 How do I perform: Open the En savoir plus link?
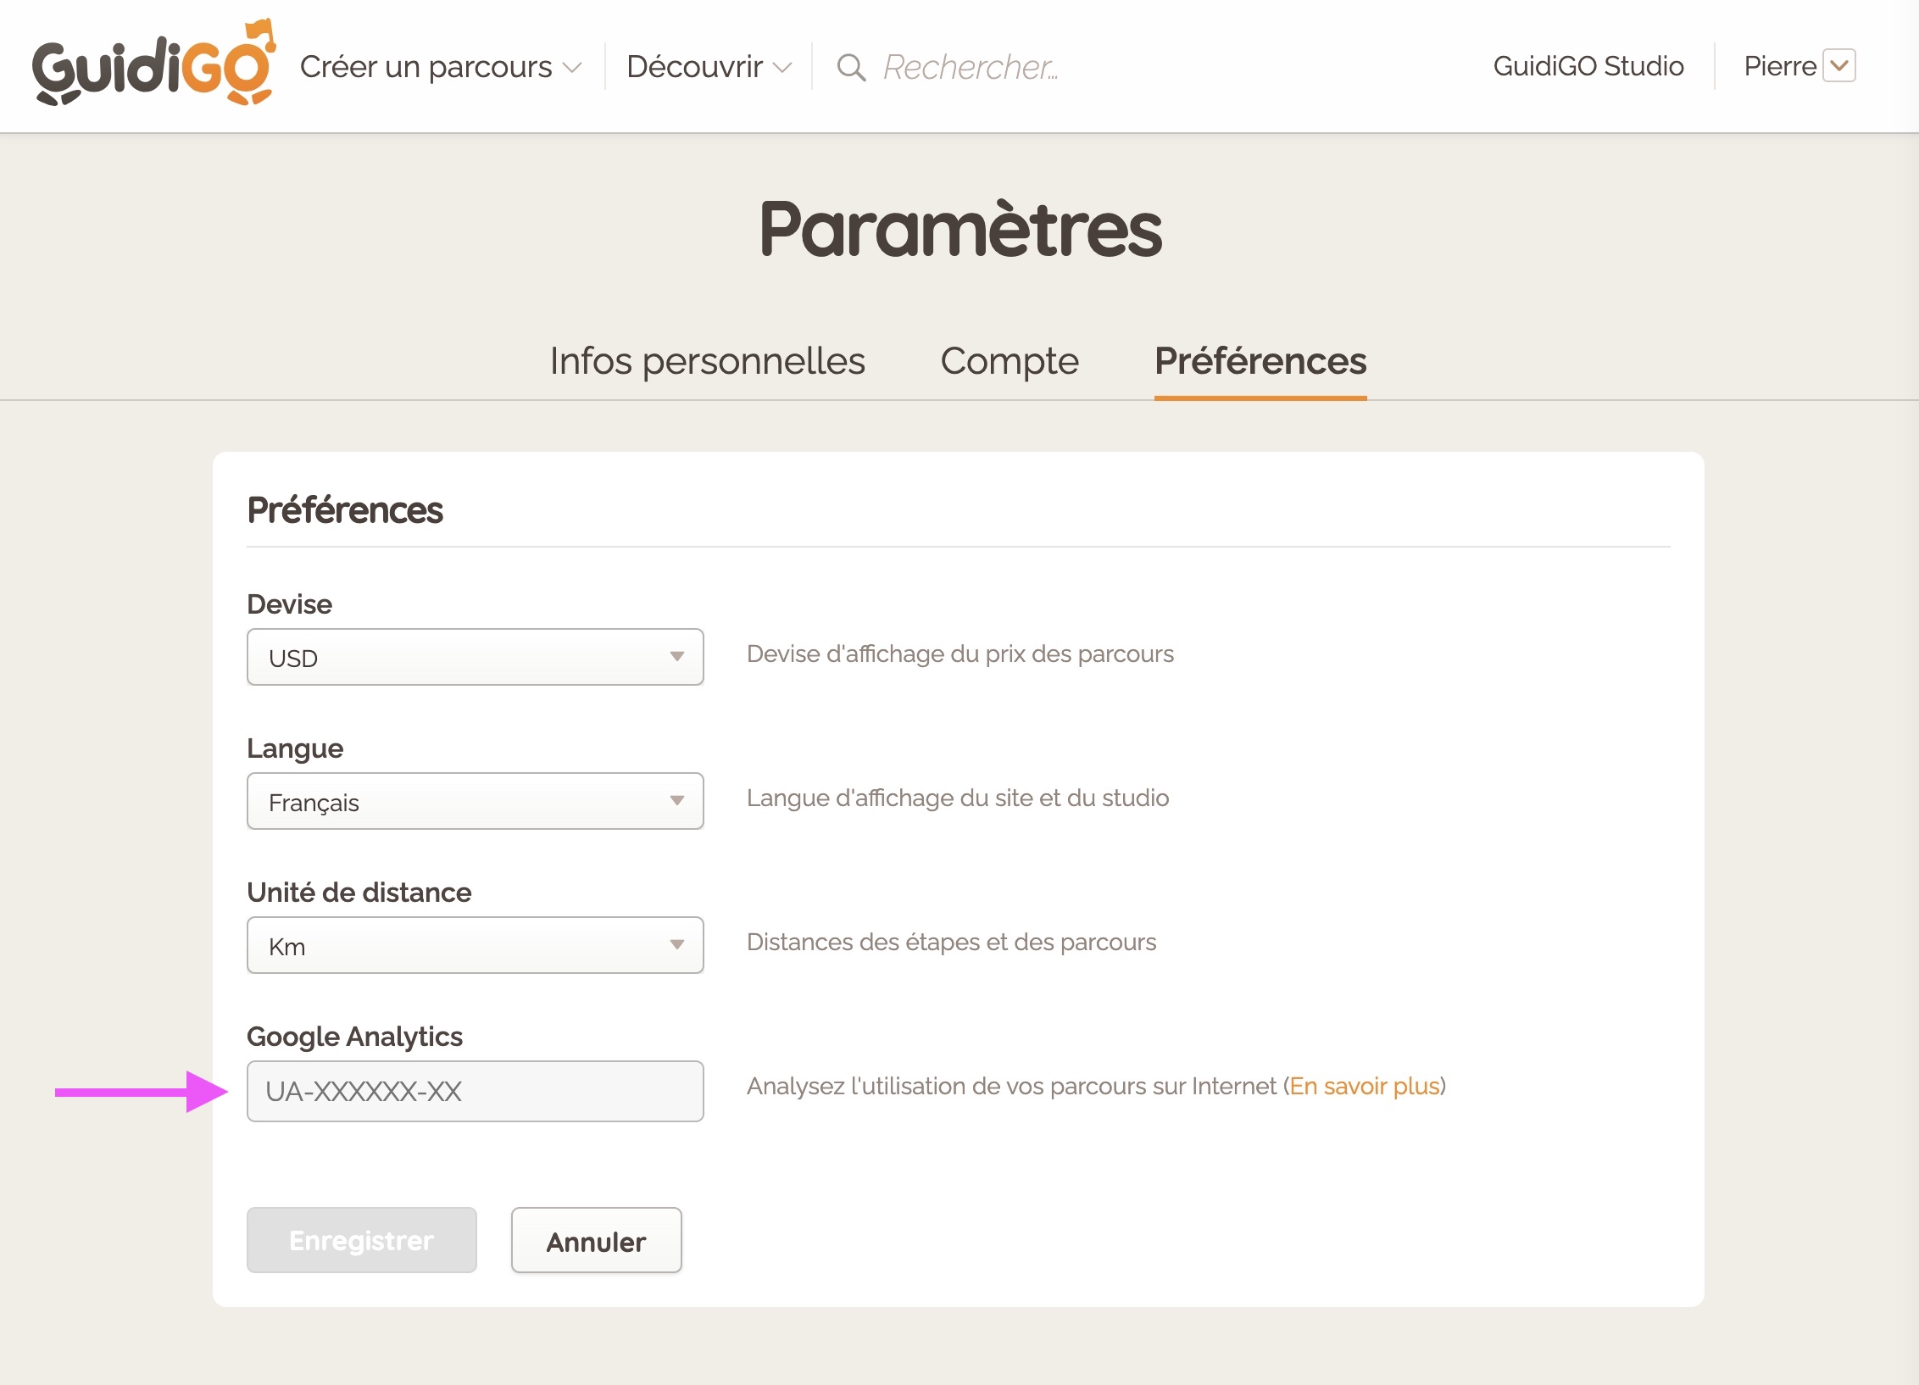coord(1365,1086)
